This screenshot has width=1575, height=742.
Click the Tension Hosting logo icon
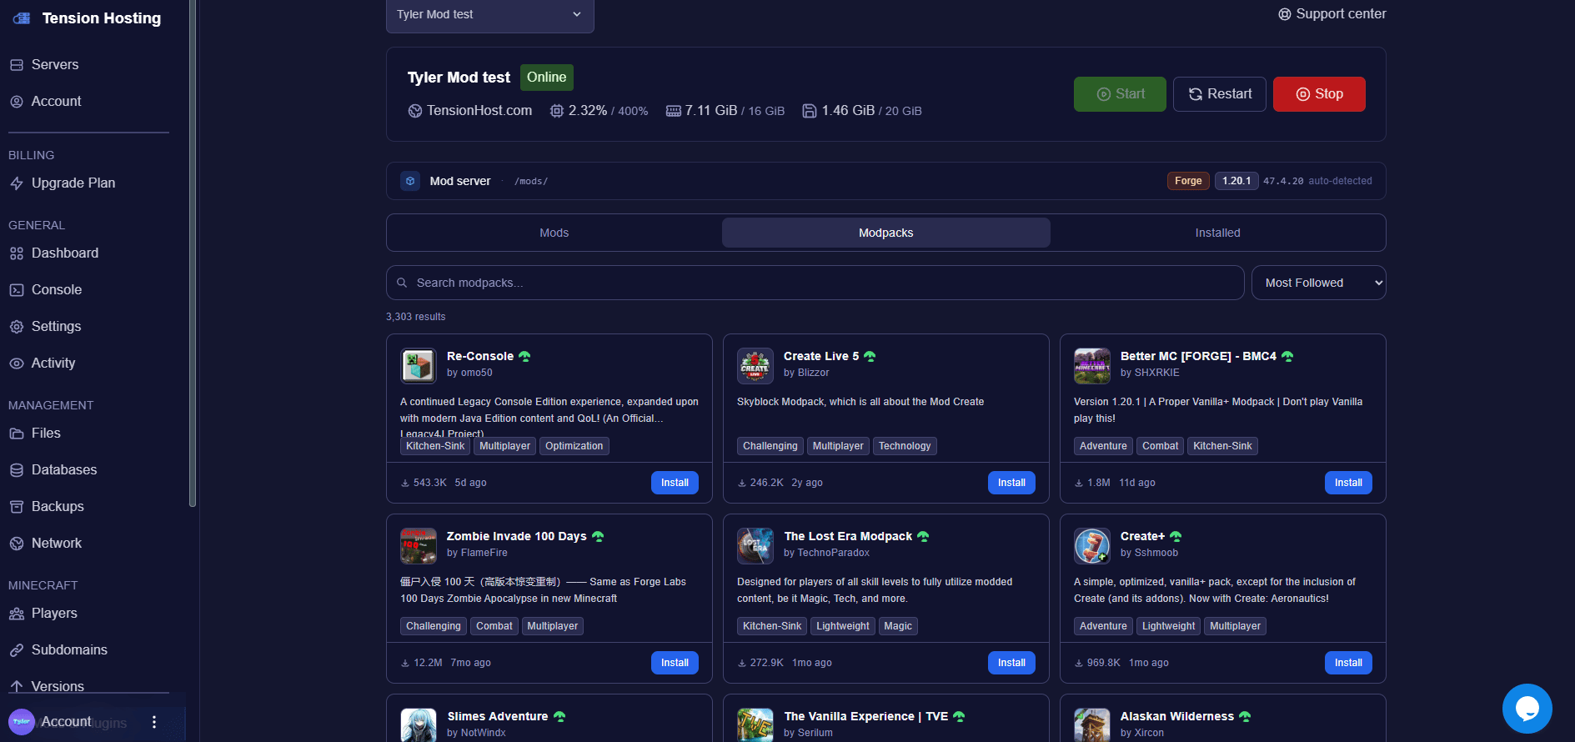[22, 18]
